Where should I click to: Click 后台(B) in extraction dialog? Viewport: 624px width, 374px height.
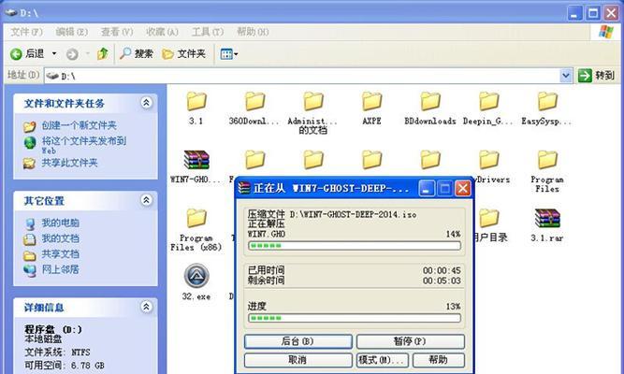coord(298,341)
